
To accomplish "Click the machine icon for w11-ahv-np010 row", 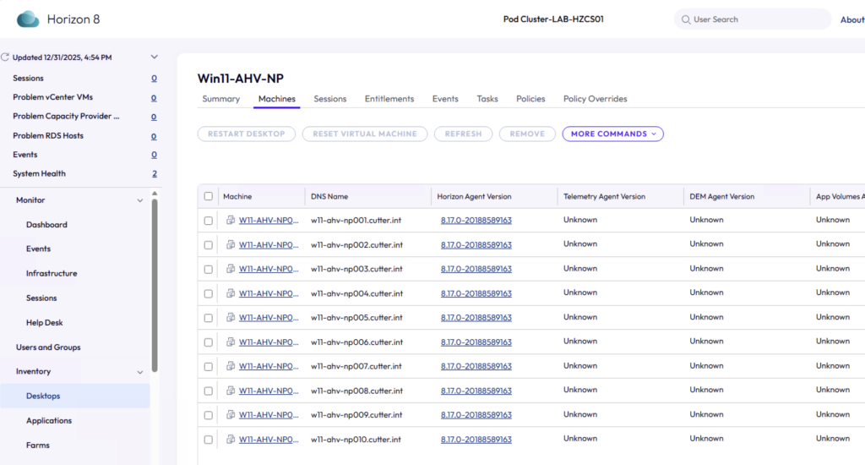I will tap(231, 440).
